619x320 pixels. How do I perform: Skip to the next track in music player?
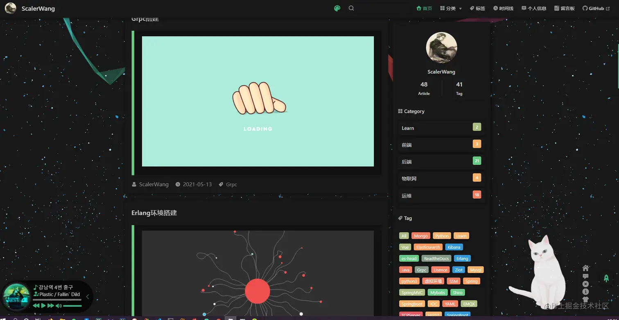click(x=51, y=306)
